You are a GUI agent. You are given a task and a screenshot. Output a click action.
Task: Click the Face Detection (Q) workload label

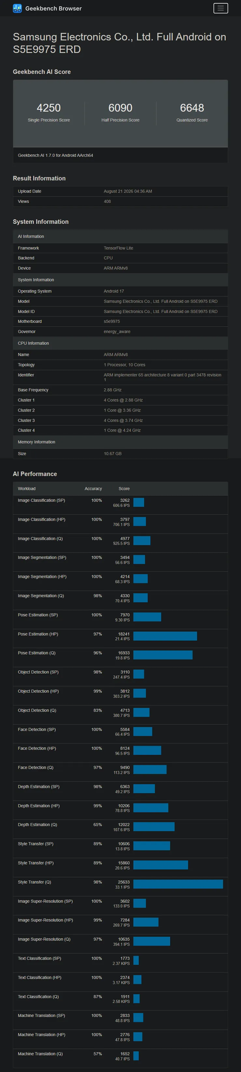click(x=36, y=767)
